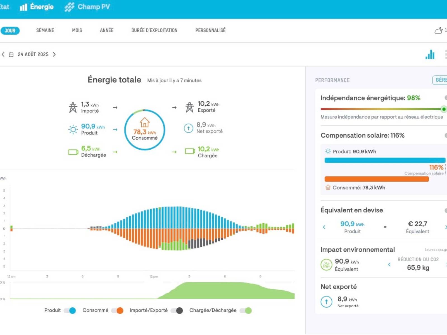Toggle the Produit chart series
Screen dimensions: 447x335
coord(70,310)
